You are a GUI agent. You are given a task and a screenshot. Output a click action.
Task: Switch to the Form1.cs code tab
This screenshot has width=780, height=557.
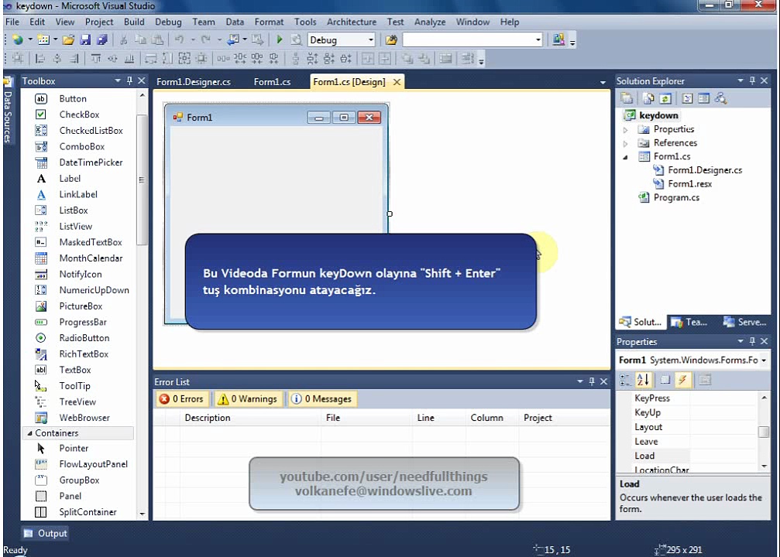pyautogui.click(x=272, y=82)
